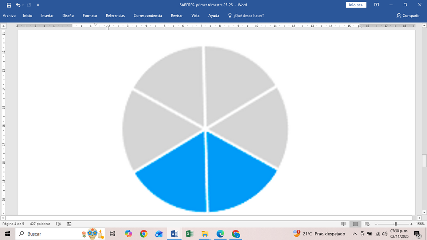The width and height of the screenshot is (427, 240).
Task: Switch to Read Mode view
Action: pyautogui.click(x=344, y=224)
